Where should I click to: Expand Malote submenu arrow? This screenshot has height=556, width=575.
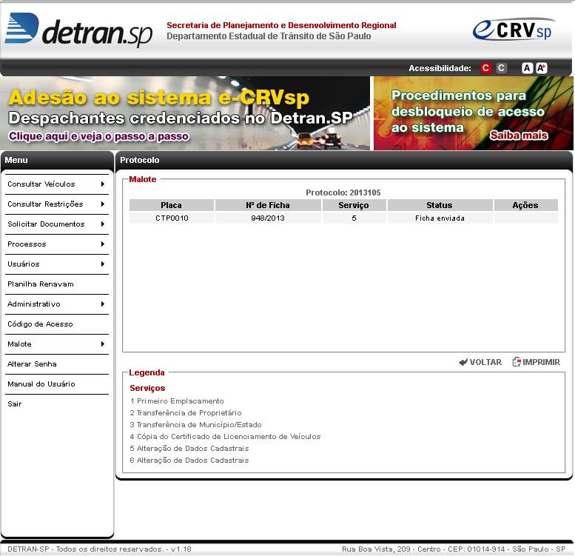coord(103,344)
